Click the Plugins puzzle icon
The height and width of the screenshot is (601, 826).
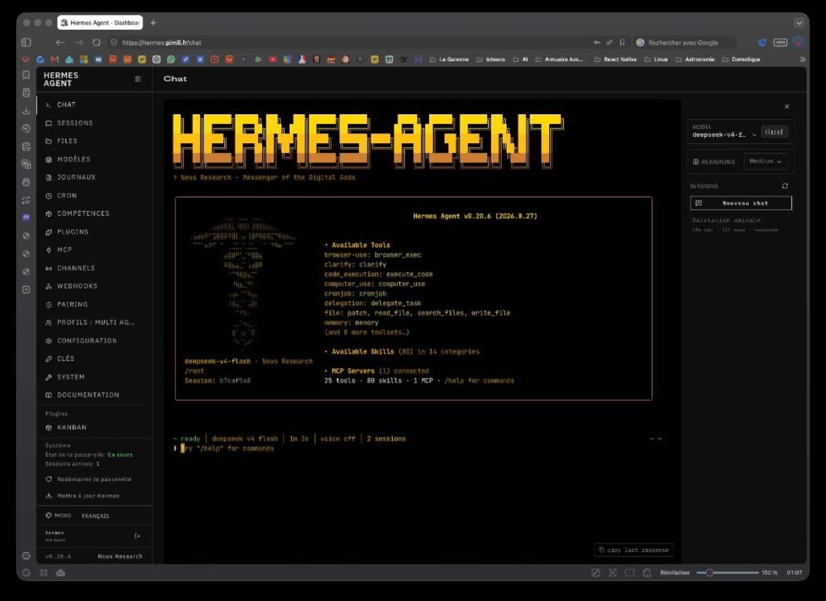point(49,232)
